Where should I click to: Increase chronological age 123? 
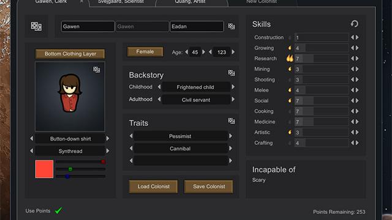233,52
